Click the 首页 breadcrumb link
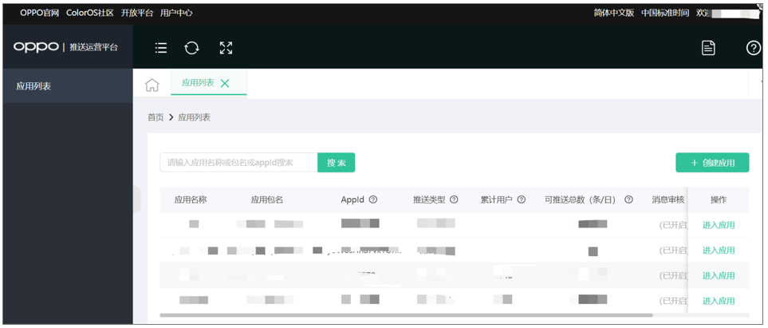This screenshot has width=768, height=328. point(156,117)
